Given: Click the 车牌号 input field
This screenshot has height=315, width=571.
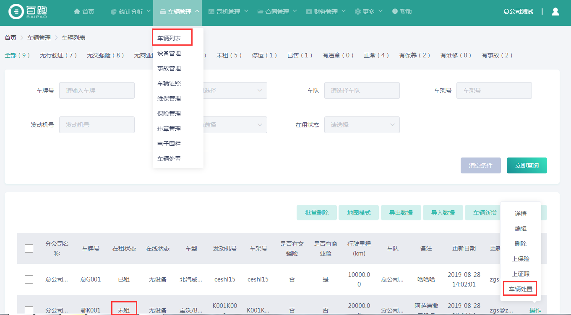Looking at the screenshot, I should click(x=96, y=90).
